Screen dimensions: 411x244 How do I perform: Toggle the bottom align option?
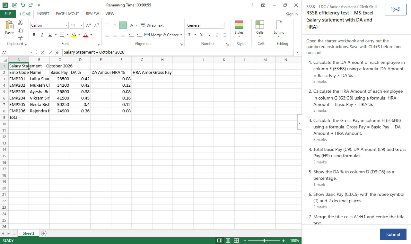tap(123, 25)
